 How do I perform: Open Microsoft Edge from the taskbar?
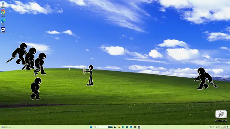[x=123, y=127]
